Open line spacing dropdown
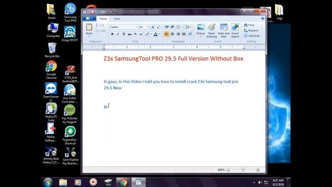Screen dimensions: 332x187 point(188,27)
